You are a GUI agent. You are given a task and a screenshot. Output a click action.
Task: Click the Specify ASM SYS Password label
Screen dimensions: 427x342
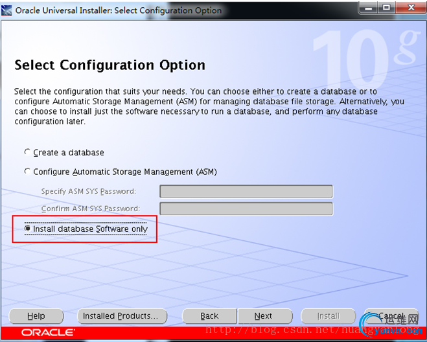[89, 192]
